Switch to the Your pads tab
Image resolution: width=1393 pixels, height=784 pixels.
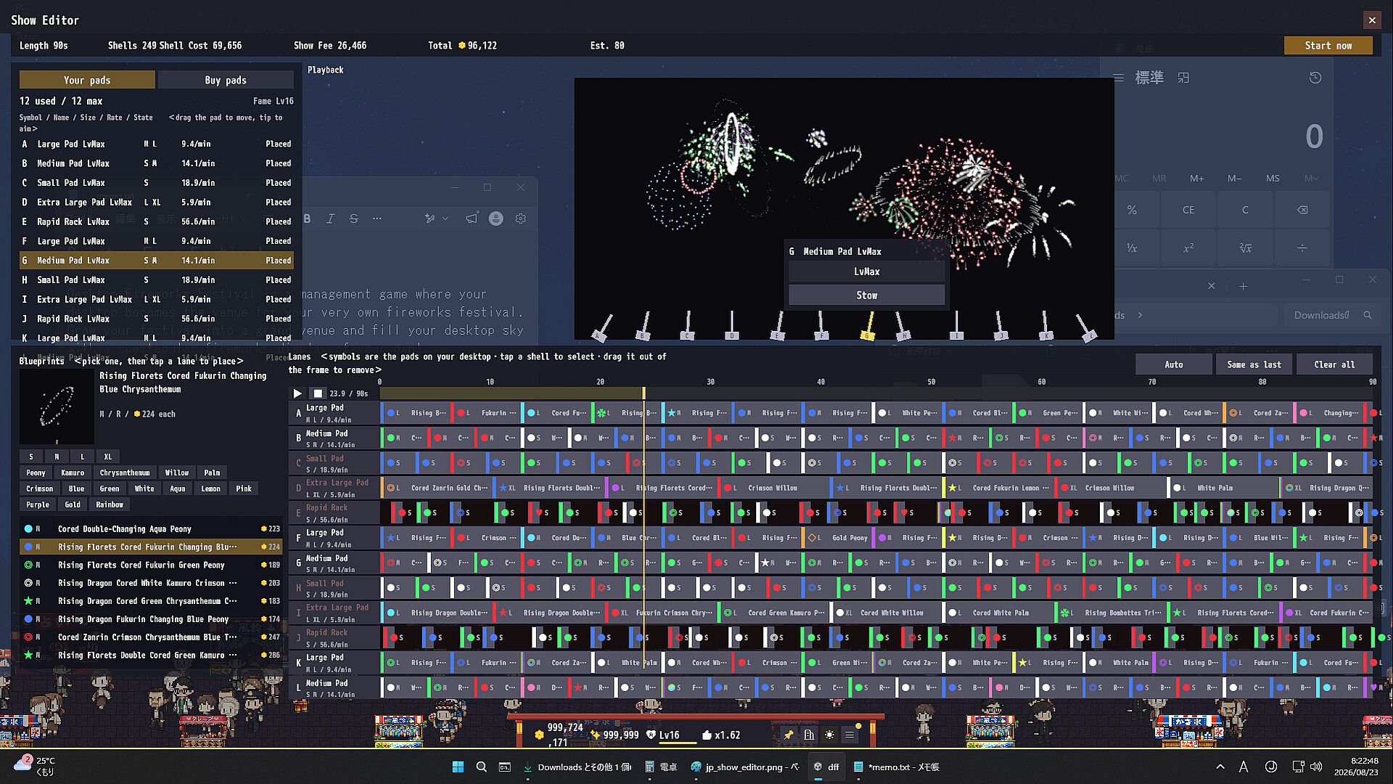[x=87, y=80]
